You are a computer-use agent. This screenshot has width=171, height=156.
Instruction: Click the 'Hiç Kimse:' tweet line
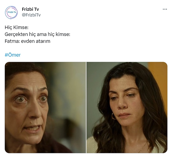(x=17, y=27)
